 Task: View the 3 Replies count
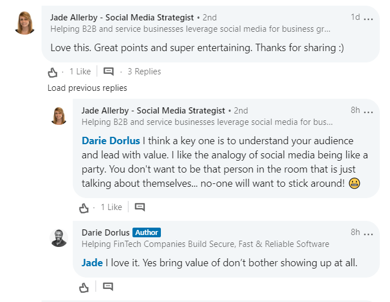144,72
